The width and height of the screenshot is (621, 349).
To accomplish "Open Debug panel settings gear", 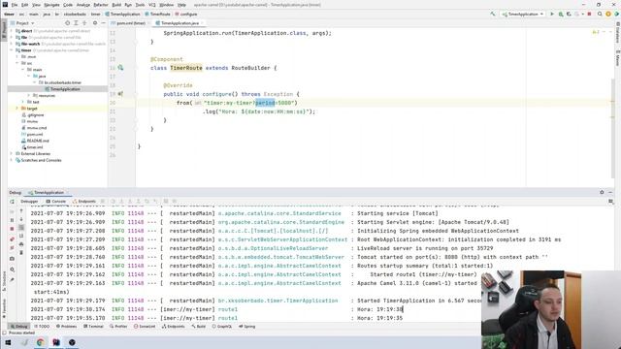I will pos(602,192).
